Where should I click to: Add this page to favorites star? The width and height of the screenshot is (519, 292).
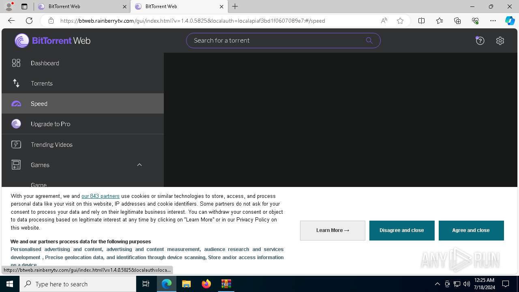(400, 21)
